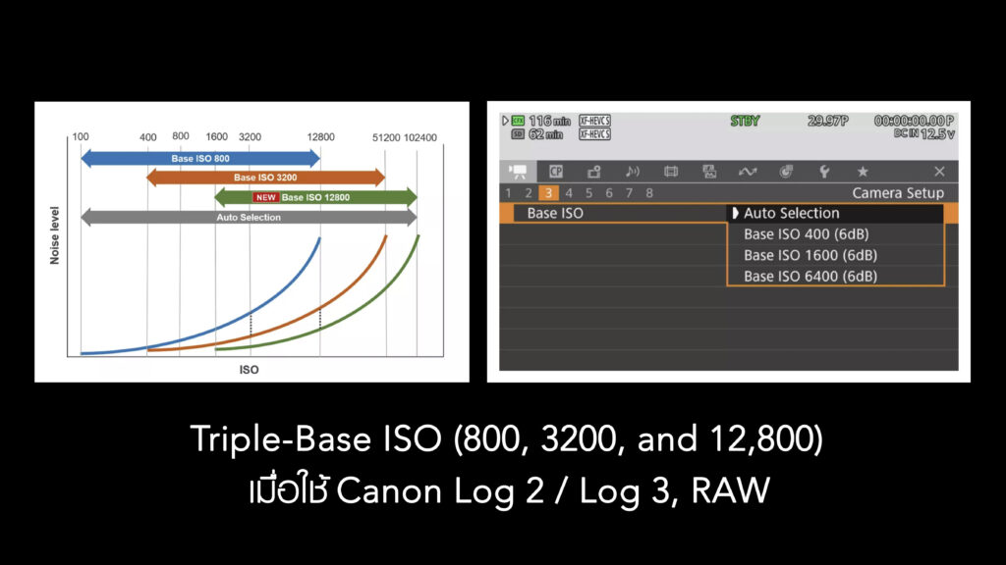
Task: Close the camera menu with X
Action: click(939, 172)
